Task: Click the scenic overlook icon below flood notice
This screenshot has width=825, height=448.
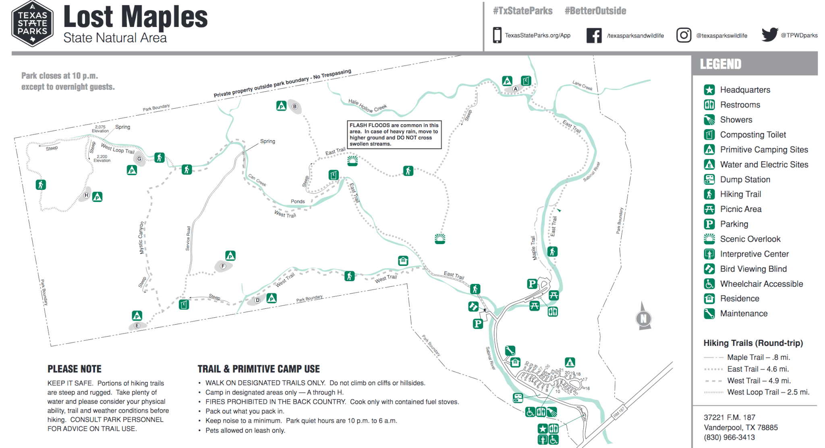Action: click(x=352, y=161)
